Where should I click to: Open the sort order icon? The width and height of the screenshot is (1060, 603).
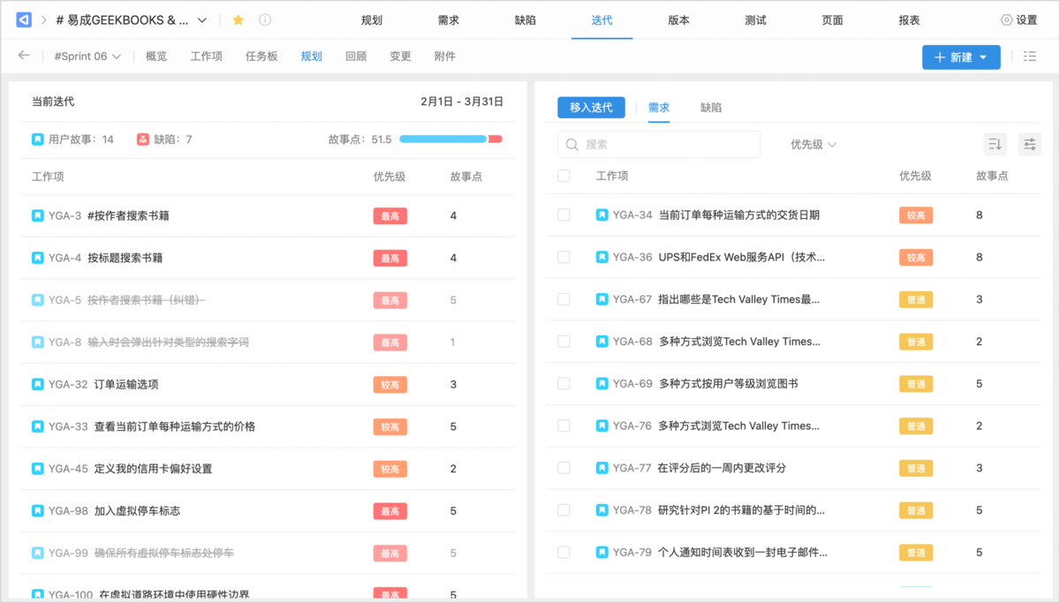click(995, 144)
